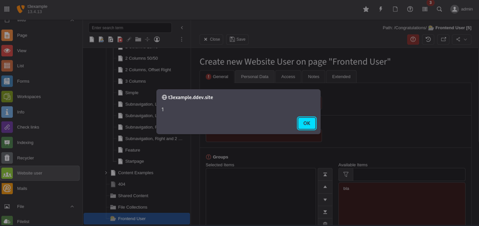479x226 pixels.
Task: Open the Page module in sidebar
Action: click(x=22, y=36)
